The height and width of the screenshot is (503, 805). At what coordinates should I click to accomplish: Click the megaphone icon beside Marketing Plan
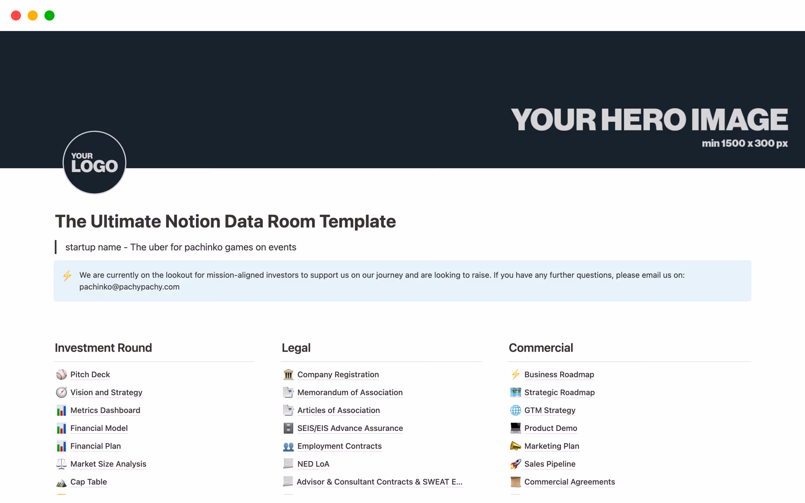coord(515,446)
